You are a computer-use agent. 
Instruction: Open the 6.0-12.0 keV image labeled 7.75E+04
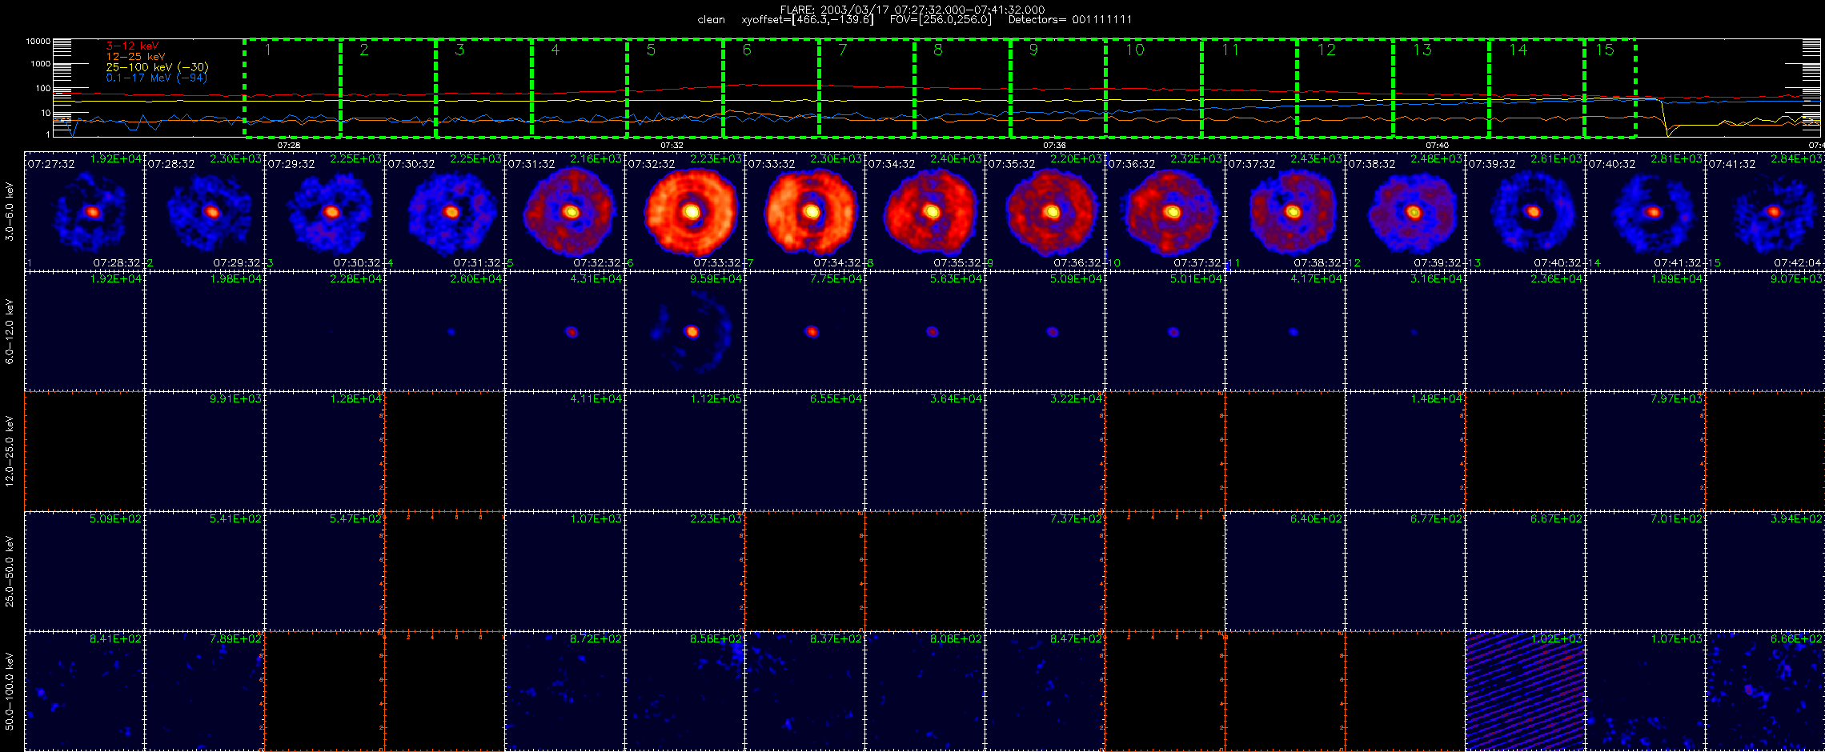(x=804, y=331)
